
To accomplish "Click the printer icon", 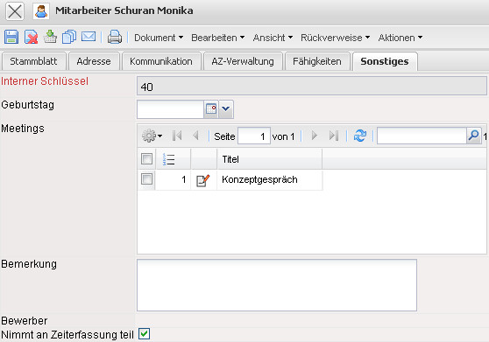I will [x=115, y=37].
